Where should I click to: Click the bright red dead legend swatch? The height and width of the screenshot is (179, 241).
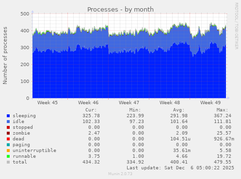coord(8,139)
